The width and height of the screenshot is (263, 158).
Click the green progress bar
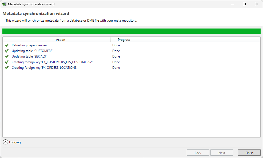click(x=131, y=31)
